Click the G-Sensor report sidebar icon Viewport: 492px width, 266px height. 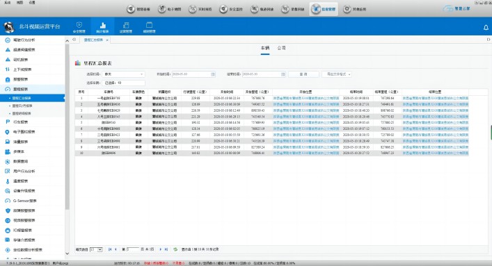click(x=8, y=201)
